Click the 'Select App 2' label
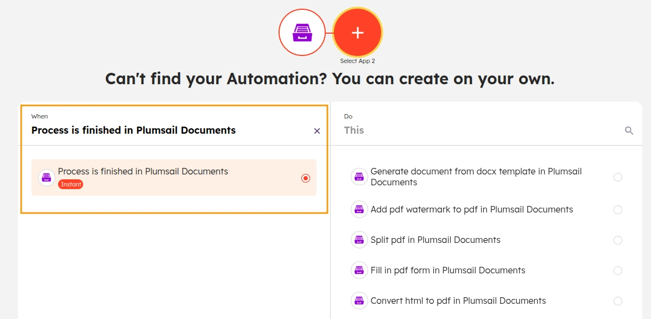 (357, 61)
